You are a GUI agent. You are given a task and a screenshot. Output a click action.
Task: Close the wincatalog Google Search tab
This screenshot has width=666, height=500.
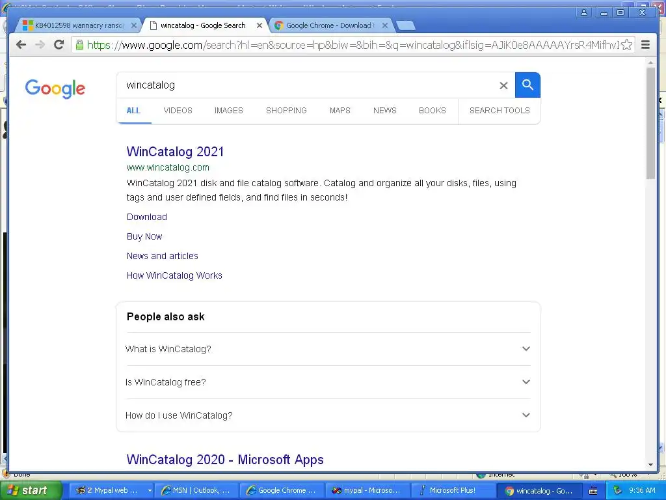tap(259, 25)
